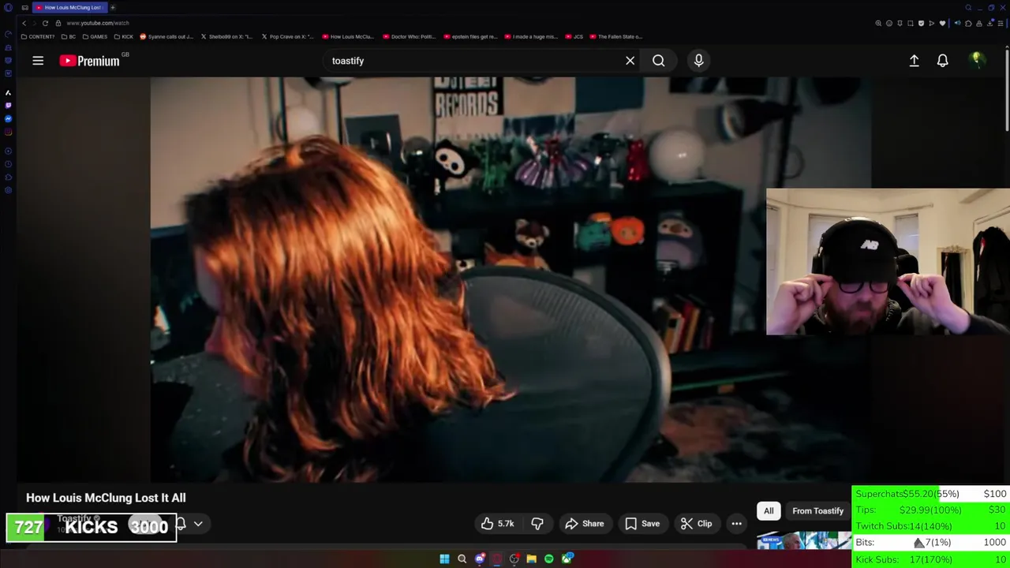This screenshot has width=1010, height=568.
Task: Open Spotify from the taskbar
Action: 548,559
